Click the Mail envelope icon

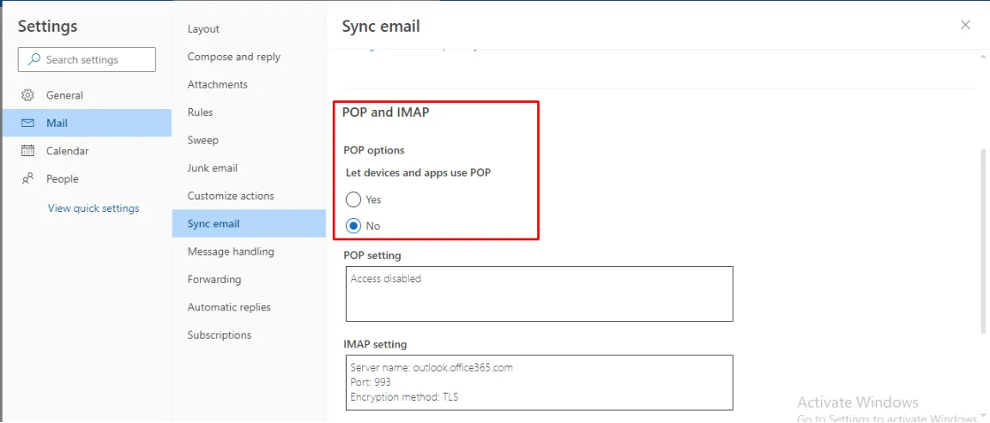27,123
